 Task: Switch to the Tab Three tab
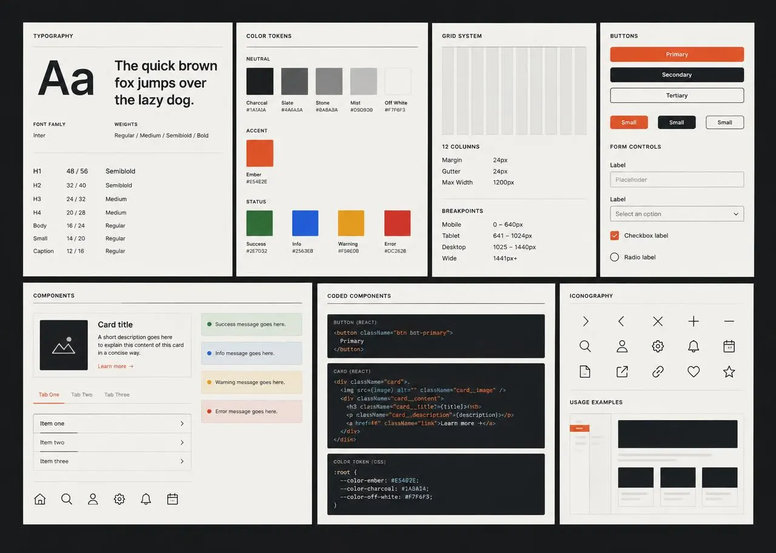(x=117, y=395)
